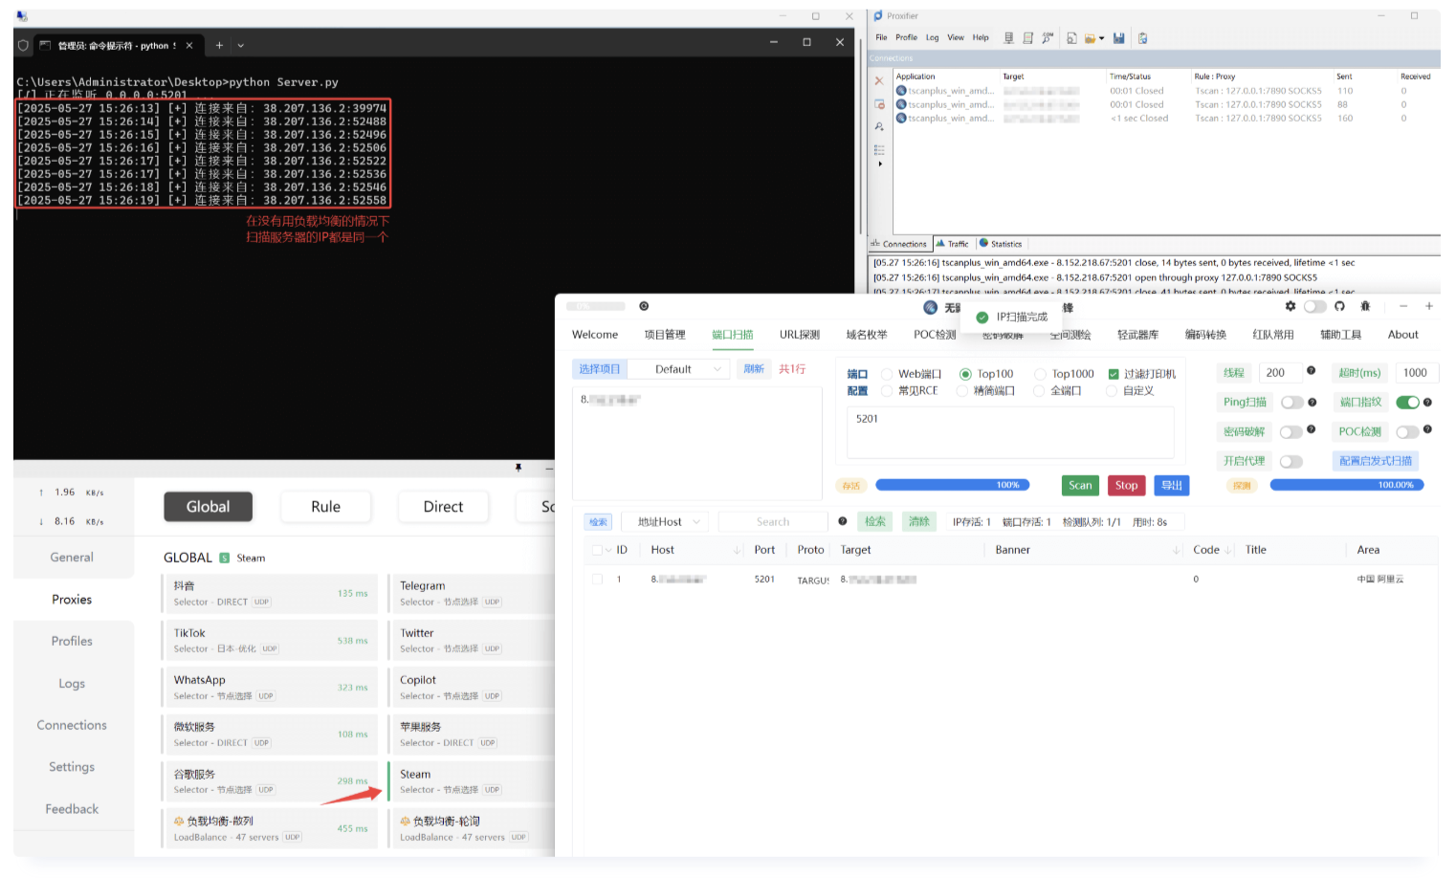
Task: Click the 配置启发式扫描 button
Action: (1376, 461)
